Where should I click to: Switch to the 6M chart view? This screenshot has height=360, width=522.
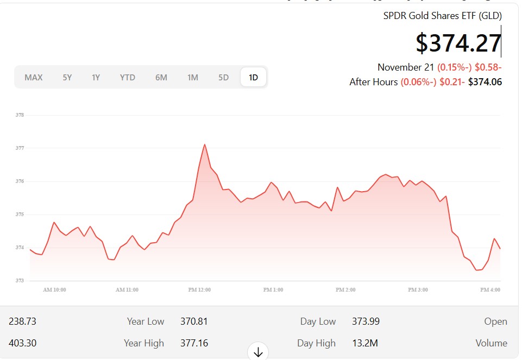click(x=161, y=77)
